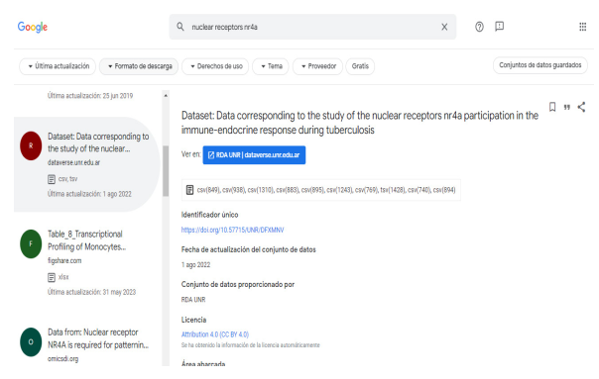599x379 pixels.
Task: Click the green F avatar icon
Action: click(x=31, y=243)
